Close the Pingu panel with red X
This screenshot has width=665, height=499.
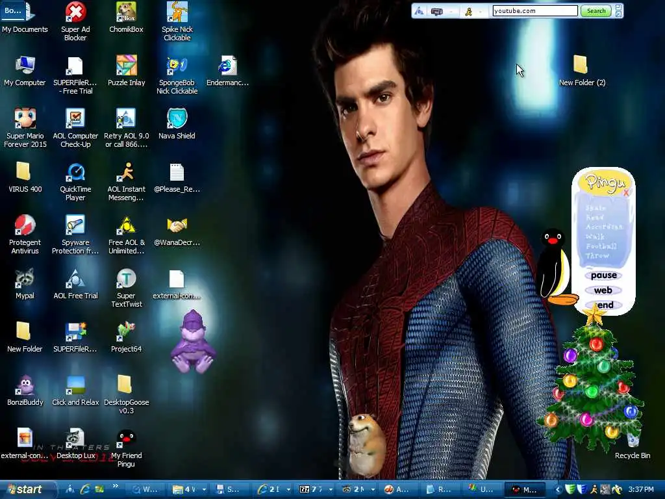click(x=626, y=192)
